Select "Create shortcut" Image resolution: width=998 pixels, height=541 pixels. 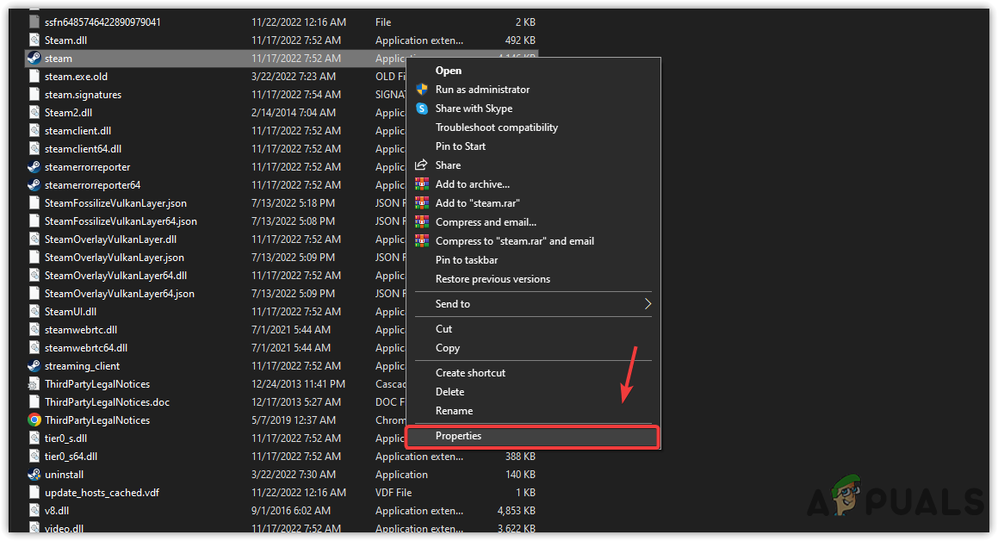point(470,372)
